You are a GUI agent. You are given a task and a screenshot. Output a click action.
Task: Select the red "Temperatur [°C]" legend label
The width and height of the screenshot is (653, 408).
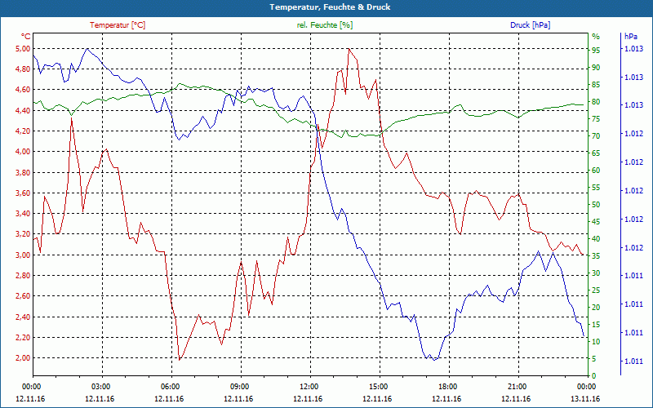coord(118,25)
